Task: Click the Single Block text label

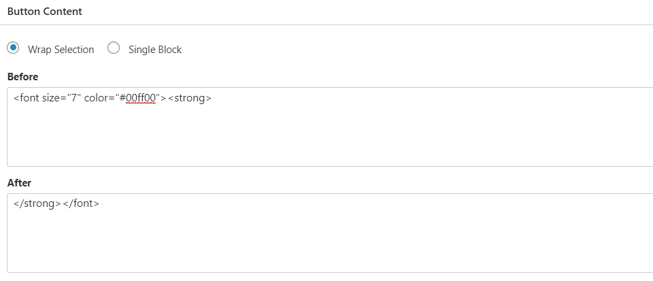Action: coord(155,50)
